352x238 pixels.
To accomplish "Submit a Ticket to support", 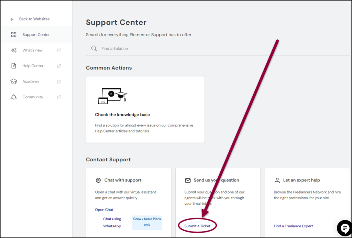I will pos(197,226).
